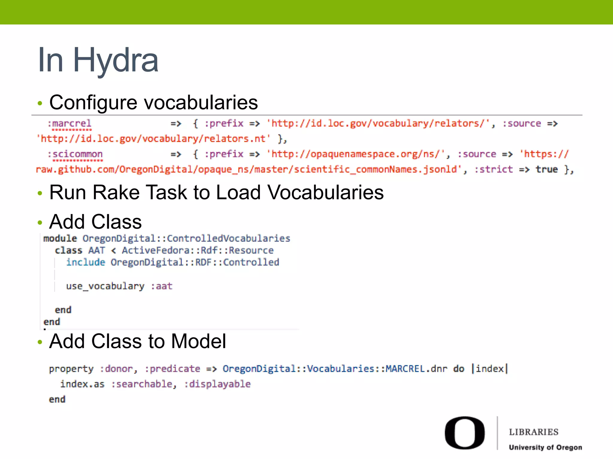Click ':strict => true' setting
613x459 pixels.
[x=516, y=169]
